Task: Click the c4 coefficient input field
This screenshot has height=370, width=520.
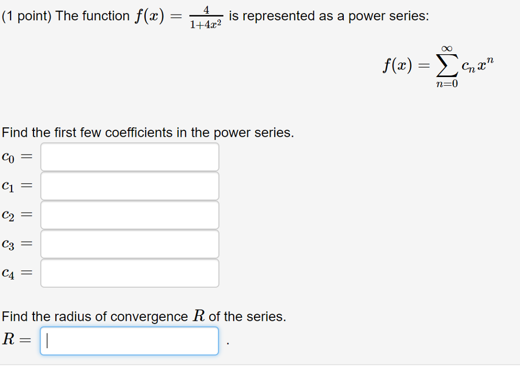Action: [129, 273]
